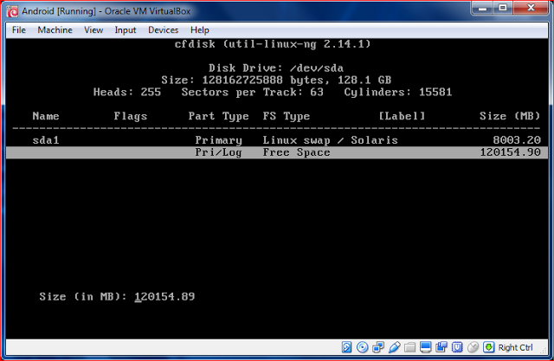Viewport: 554px width, 361px height.
Task: Click the Primary part type of sda1
Action: 219,140
